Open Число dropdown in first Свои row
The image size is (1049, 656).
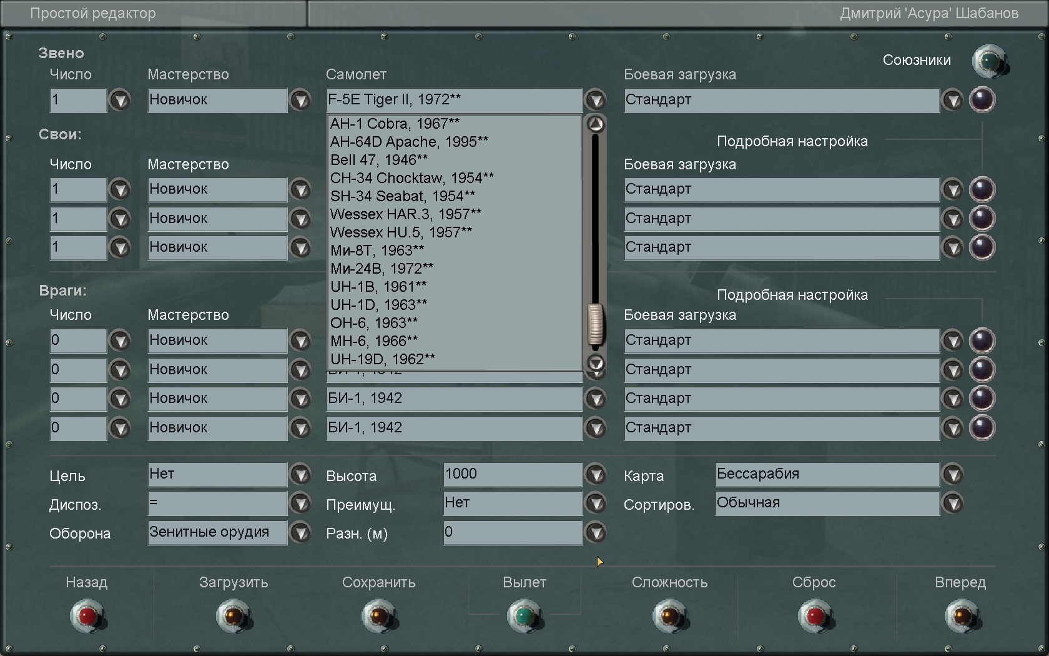[120, 189]
